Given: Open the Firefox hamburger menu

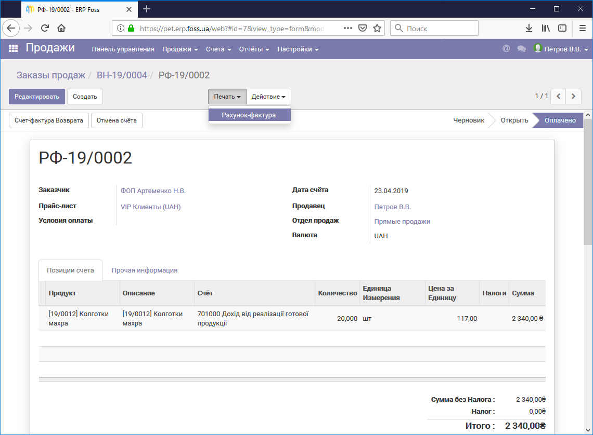Looking at the screenshot, I should 583,28.
